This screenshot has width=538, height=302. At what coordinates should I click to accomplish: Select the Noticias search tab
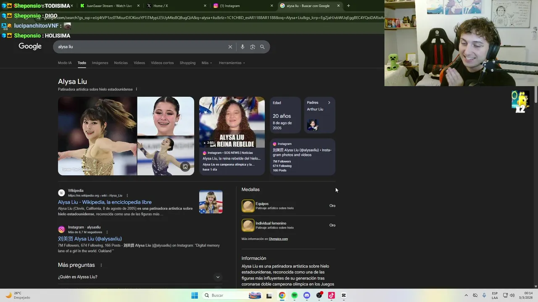coord(121,63)
